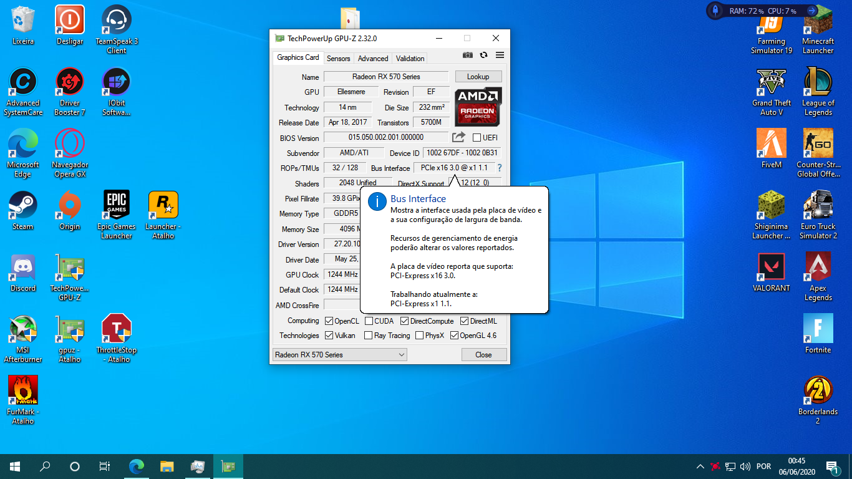Screen dimensions: 852x479
Task: Click the Name field Radeon RX 570 Series
Action: click(x=386, y=77)
